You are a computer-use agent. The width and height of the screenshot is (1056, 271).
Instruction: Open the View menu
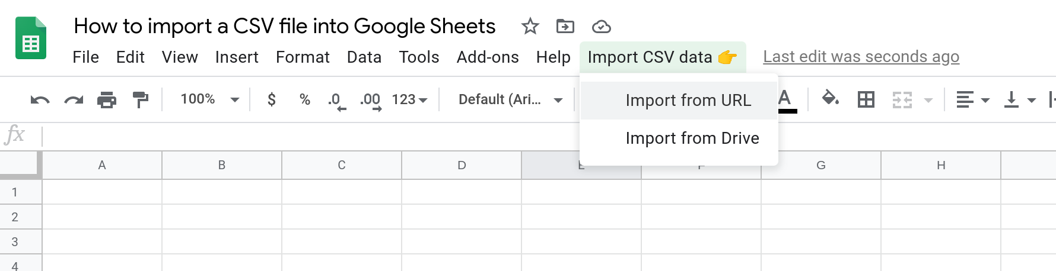coord(180,57)
